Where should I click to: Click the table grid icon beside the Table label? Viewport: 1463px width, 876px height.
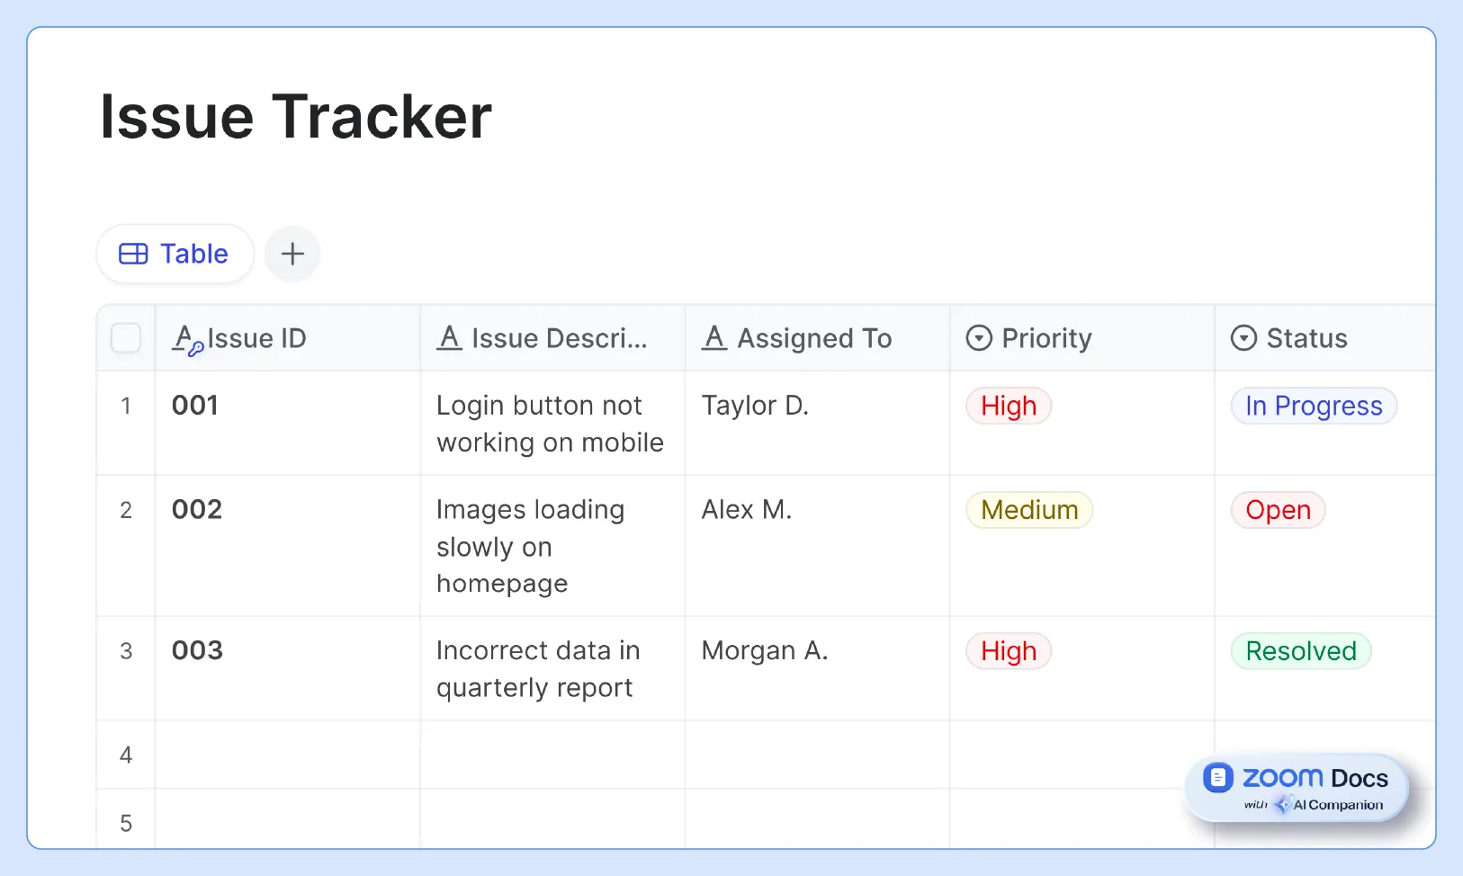pos(133,254)
